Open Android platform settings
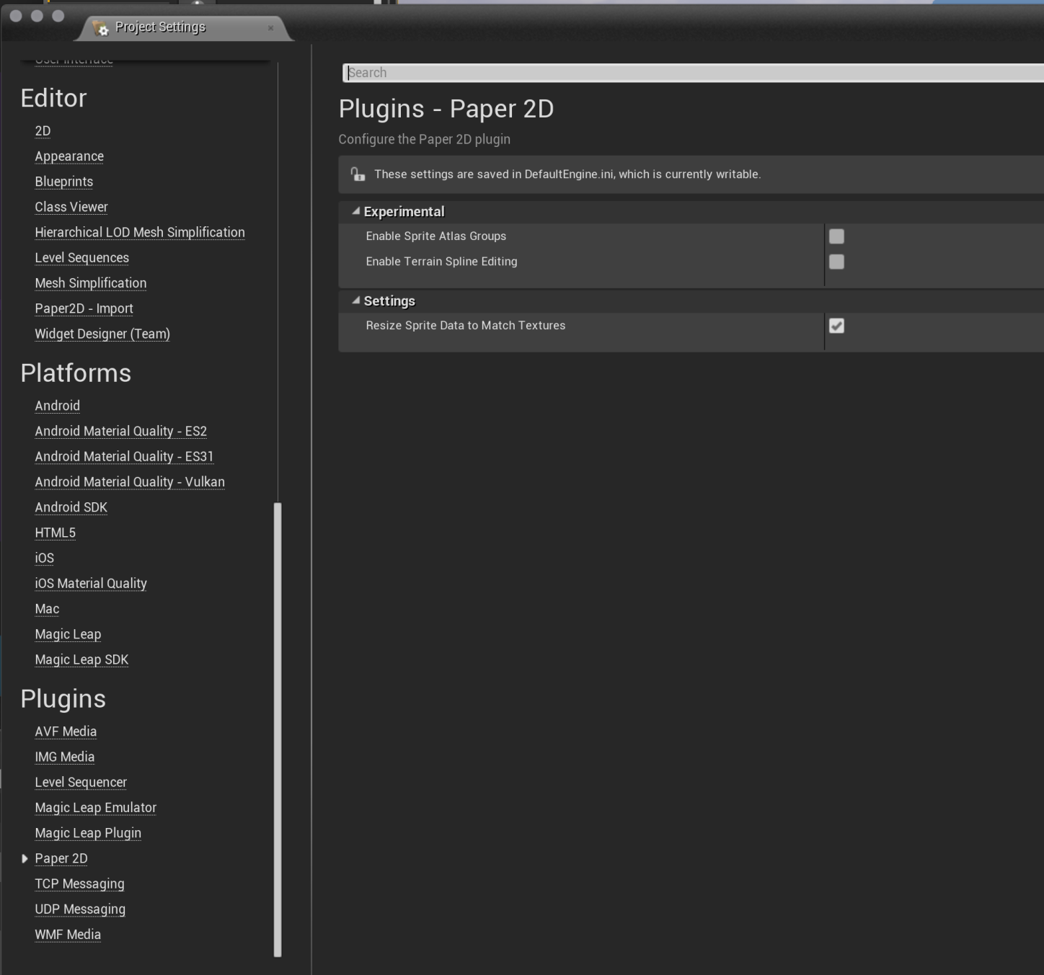The image size is (1044, 975). click(x=58, y=406)
